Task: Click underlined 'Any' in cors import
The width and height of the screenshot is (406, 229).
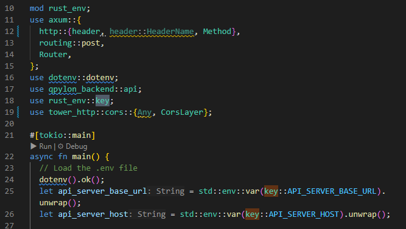Action: pyautogui.click(x=144, y=112)
